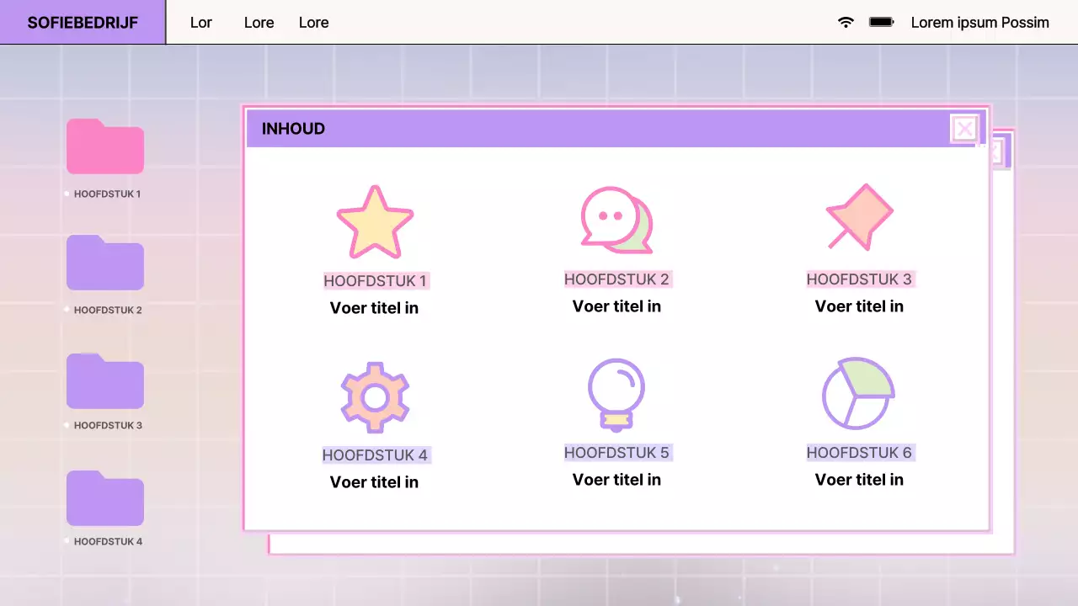Open the Lor menu
The image size is (1078, 606).
point(201,23)
